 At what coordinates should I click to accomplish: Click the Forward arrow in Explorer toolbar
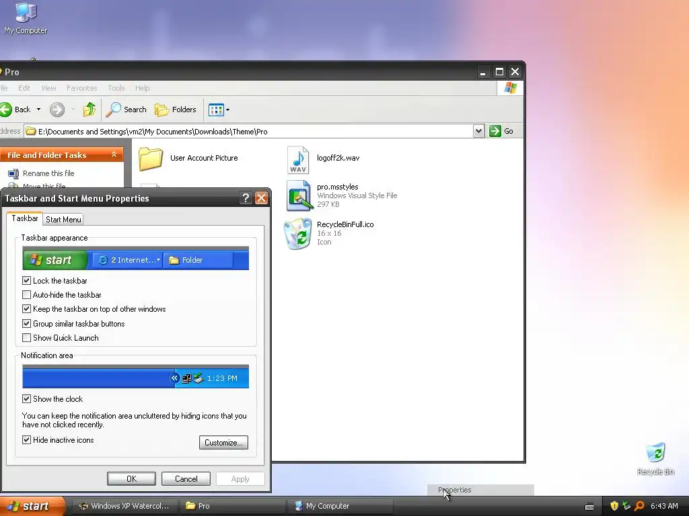pyautogui.click(x=57, y=110)
